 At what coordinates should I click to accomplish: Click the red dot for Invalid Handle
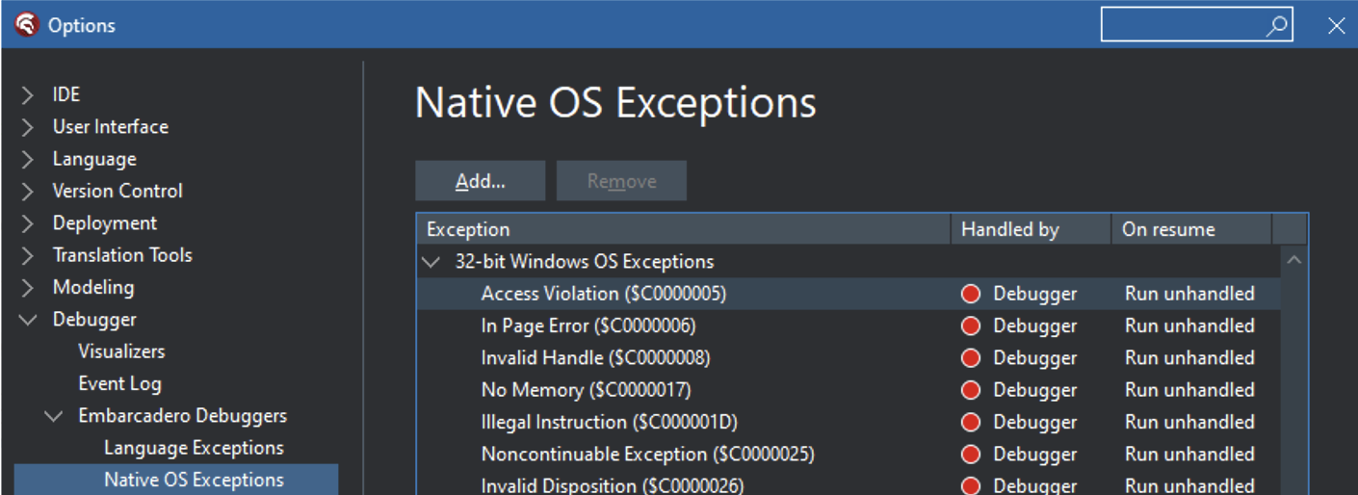point(971,358)
